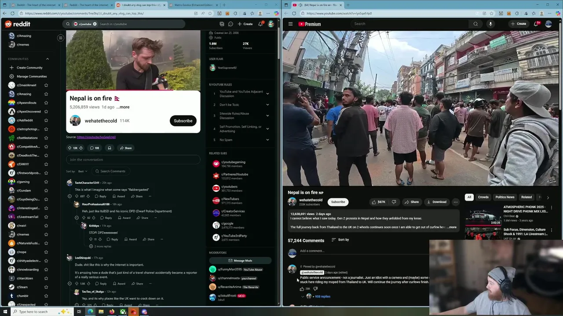Open the YouTube hamburger guide menu
Screen dimensions: 563x316
coord(290,24)
